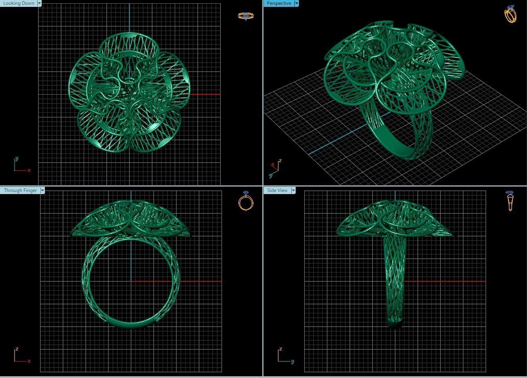Select the Perspective viewport label
Viewport: 527px width, 378px height.
click(279, 3)
